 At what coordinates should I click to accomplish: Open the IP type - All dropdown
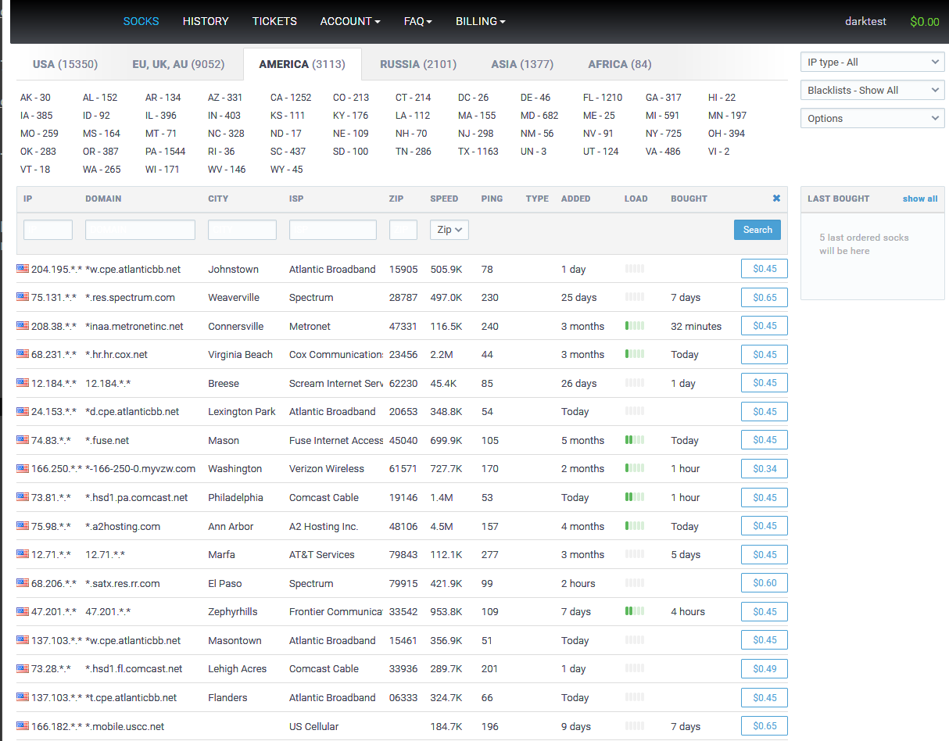click(872, 61)
